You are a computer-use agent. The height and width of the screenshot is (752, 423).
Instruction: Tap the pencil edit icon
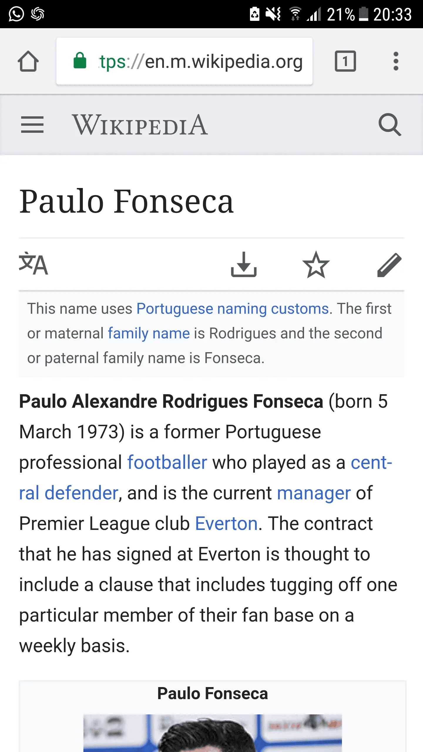point(389,264)
